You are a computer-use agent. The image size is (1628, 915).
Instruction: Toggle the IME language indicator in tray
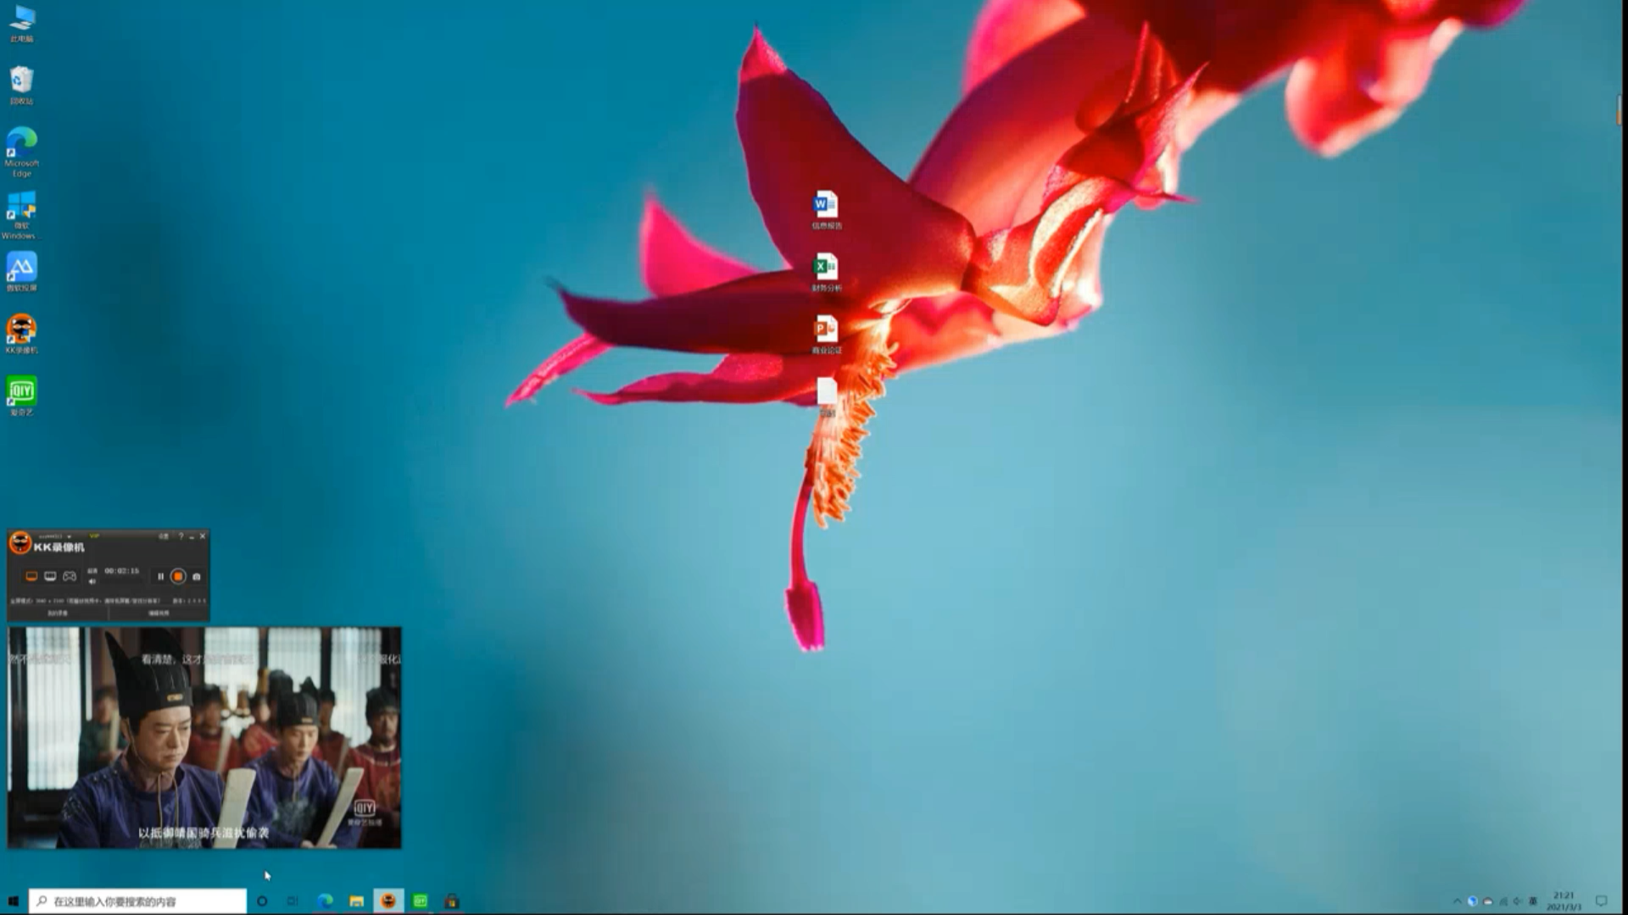(1532, 901)
